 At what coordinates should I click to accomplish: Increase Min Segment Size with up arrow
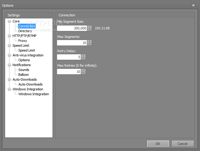click(89, 27)
